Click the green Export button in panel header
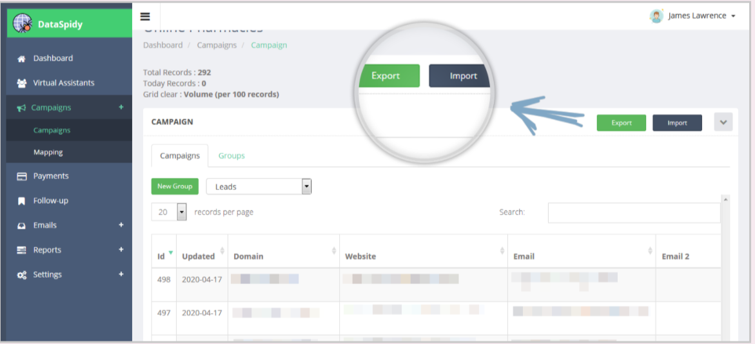755x344 pixels. coord(621,122)
